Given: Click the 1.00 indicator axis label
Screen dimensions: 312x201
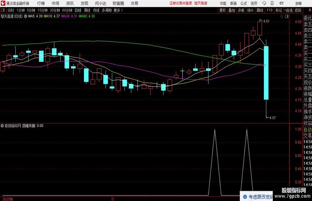Looking at the screenshot, I should coord(298,129).
